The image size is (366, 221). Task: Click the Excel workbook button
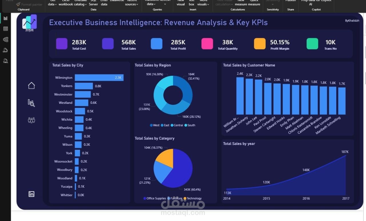(x=66, y=3)
